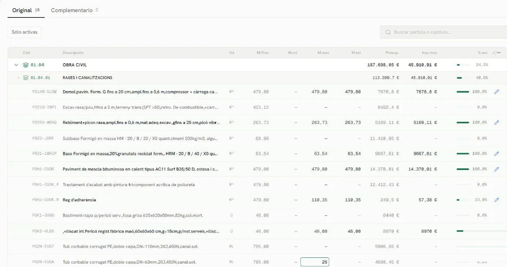The width and height of the screenshot is (507, 267).
Task: Edit row P9H1-CUOK with pencil icon
Action: 497,169
